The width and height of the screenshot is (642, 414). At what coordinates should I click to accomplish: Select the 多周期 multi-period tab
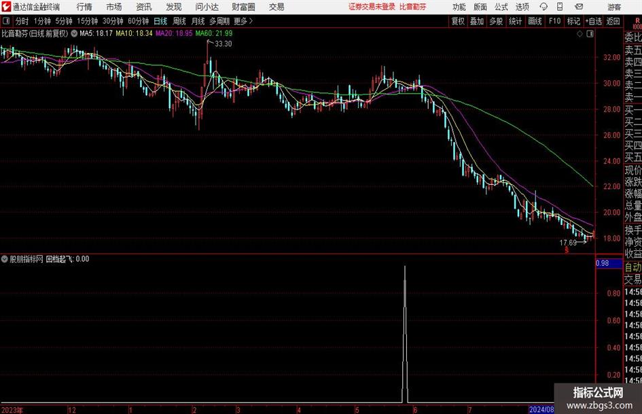point(219,21)
